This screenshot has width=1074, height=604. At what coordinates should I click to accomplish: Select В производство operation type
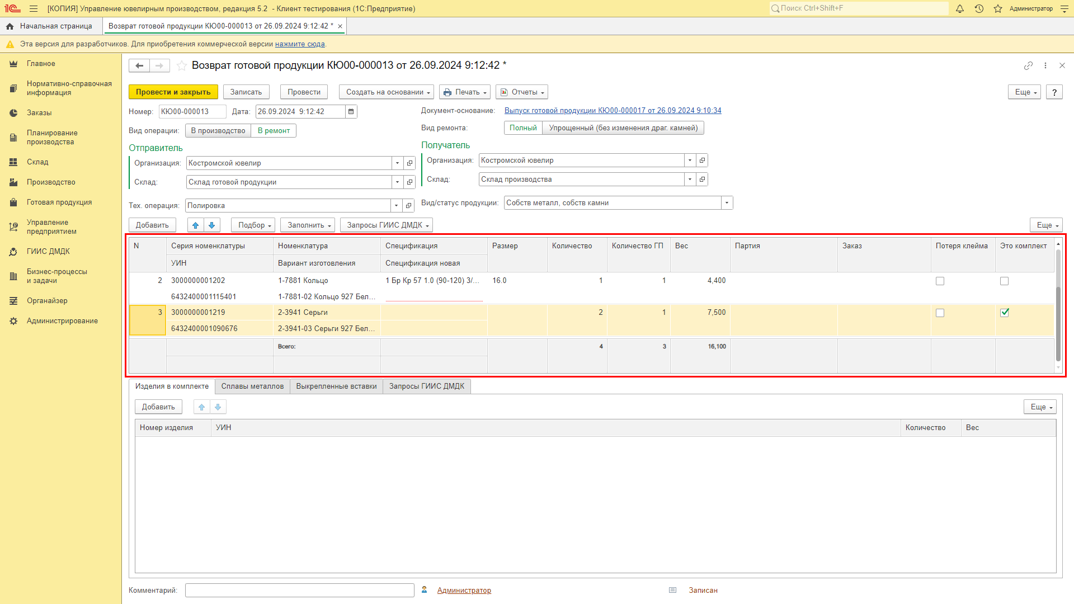[x=218, y=130]
